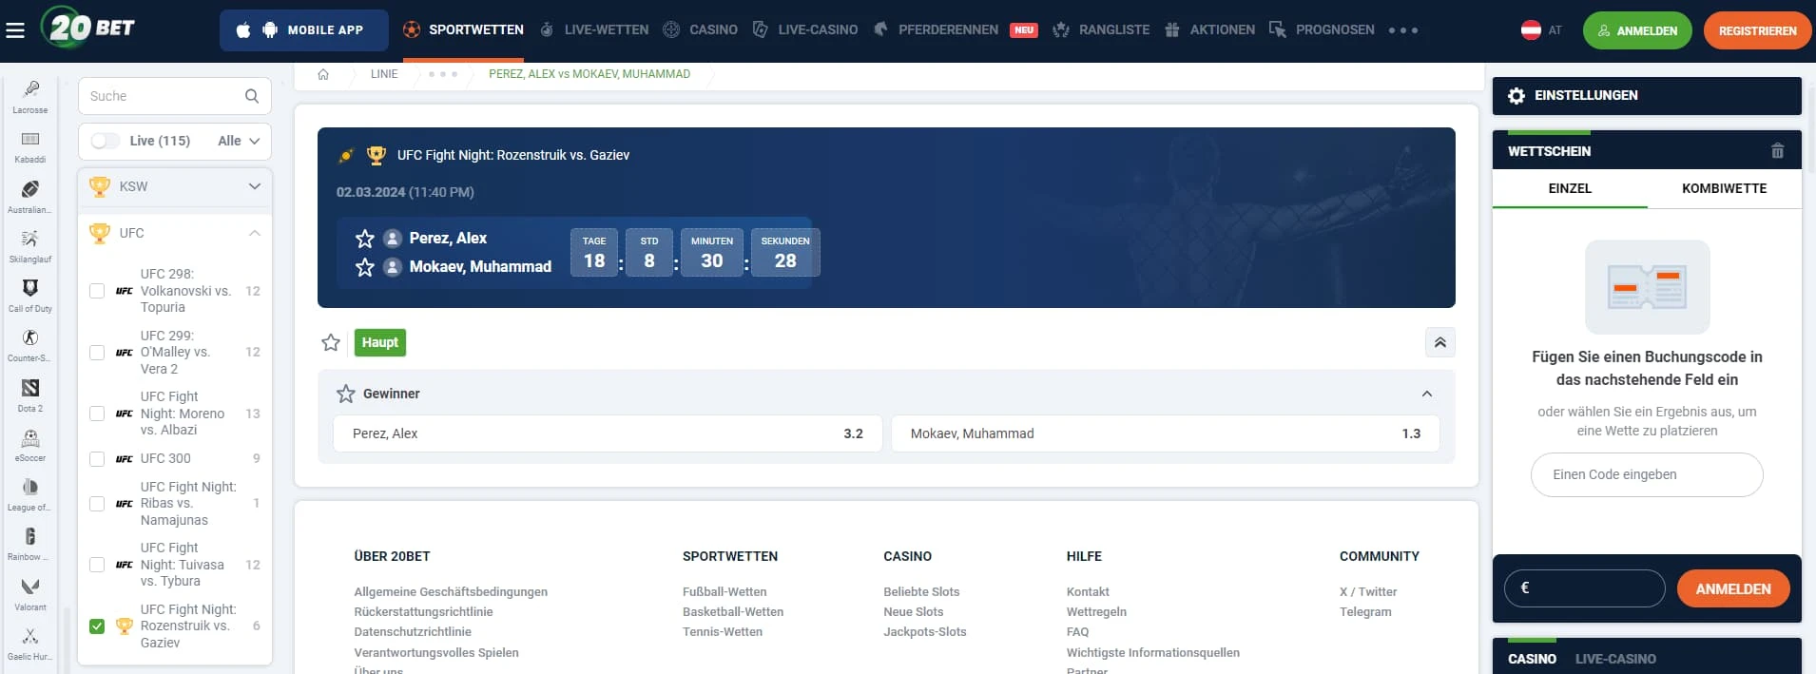Select the green Haupt market tab
Viewport: 1816px width, 674px height.
(380, 342)
